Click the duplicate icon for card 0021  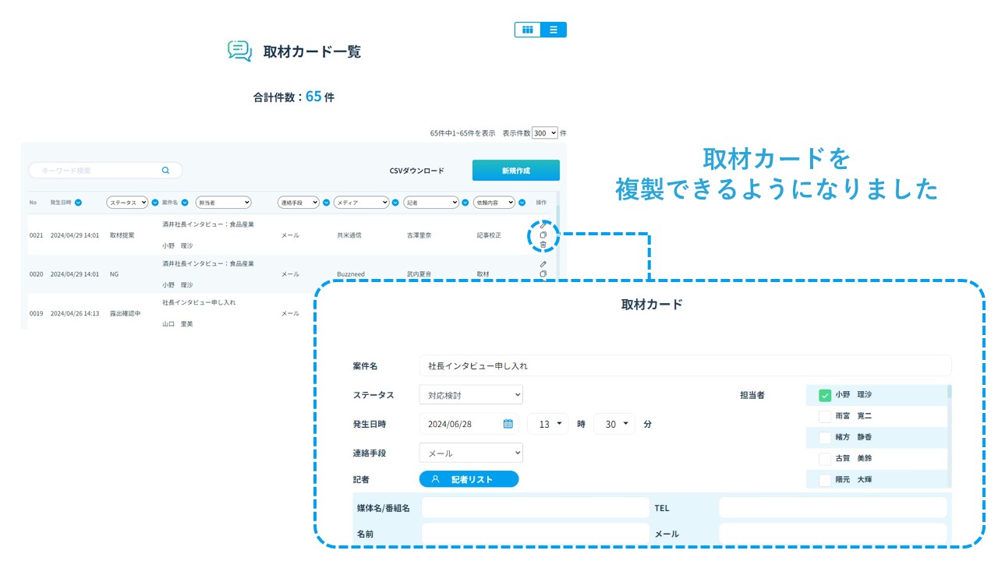543,235
